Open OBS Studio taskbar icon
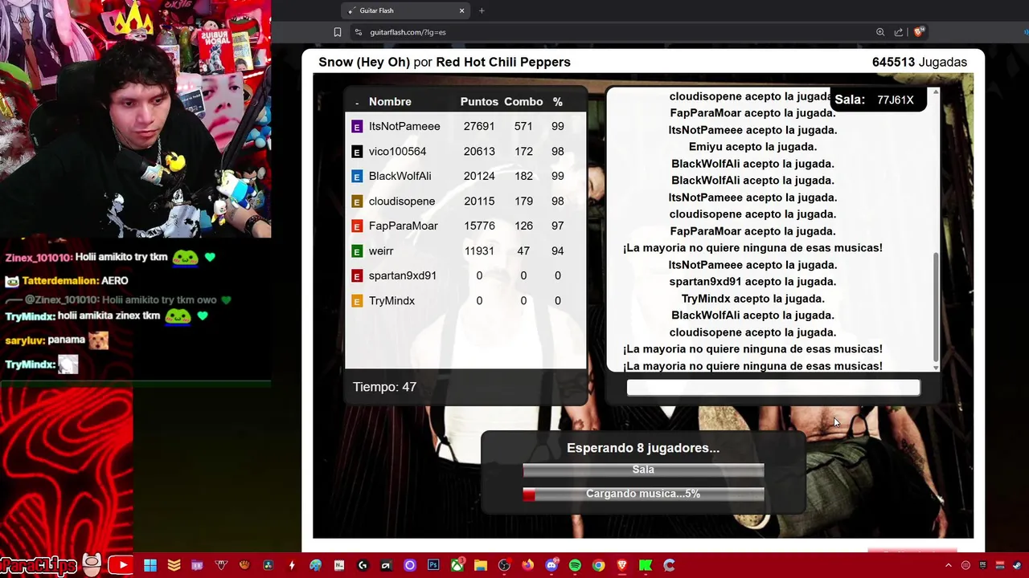Image resolution: width=1029 pixels, height=578 pixels. [504, 565]
